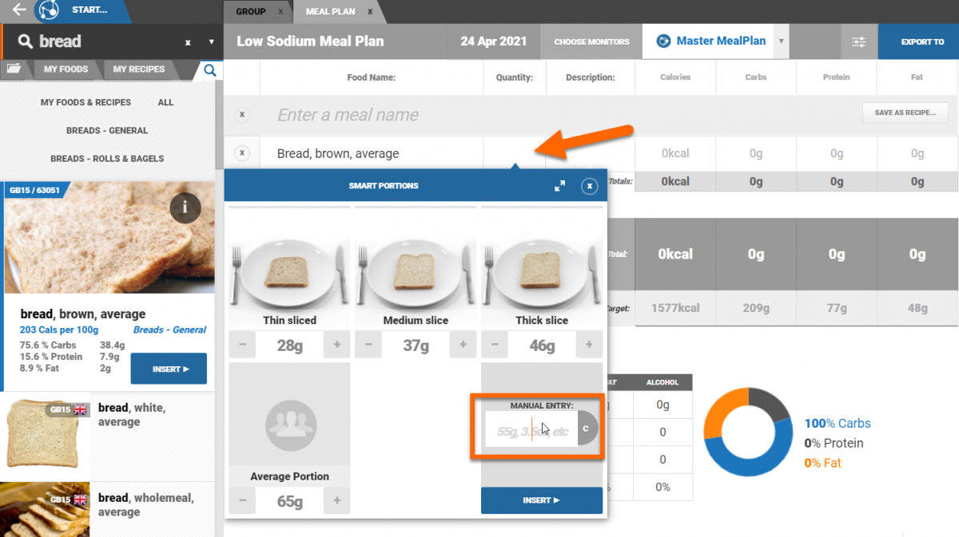Select the My Foods tab
Viewport: 959px width, 537px height.
(66, 69)
